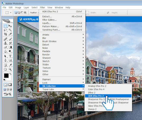Choose Analog Efex Pro 2
Viewport: 142px width, 120px height.
click(108, 86)
